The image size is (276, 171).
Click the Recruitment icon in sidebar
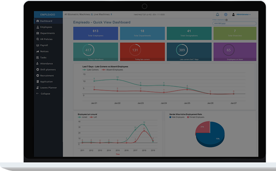(37, 76)
